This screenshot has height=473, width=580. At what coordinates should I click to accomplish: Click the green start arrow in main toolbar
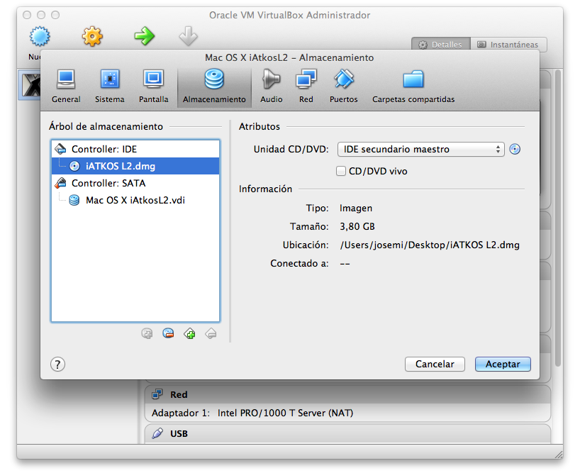click(144, 35)
